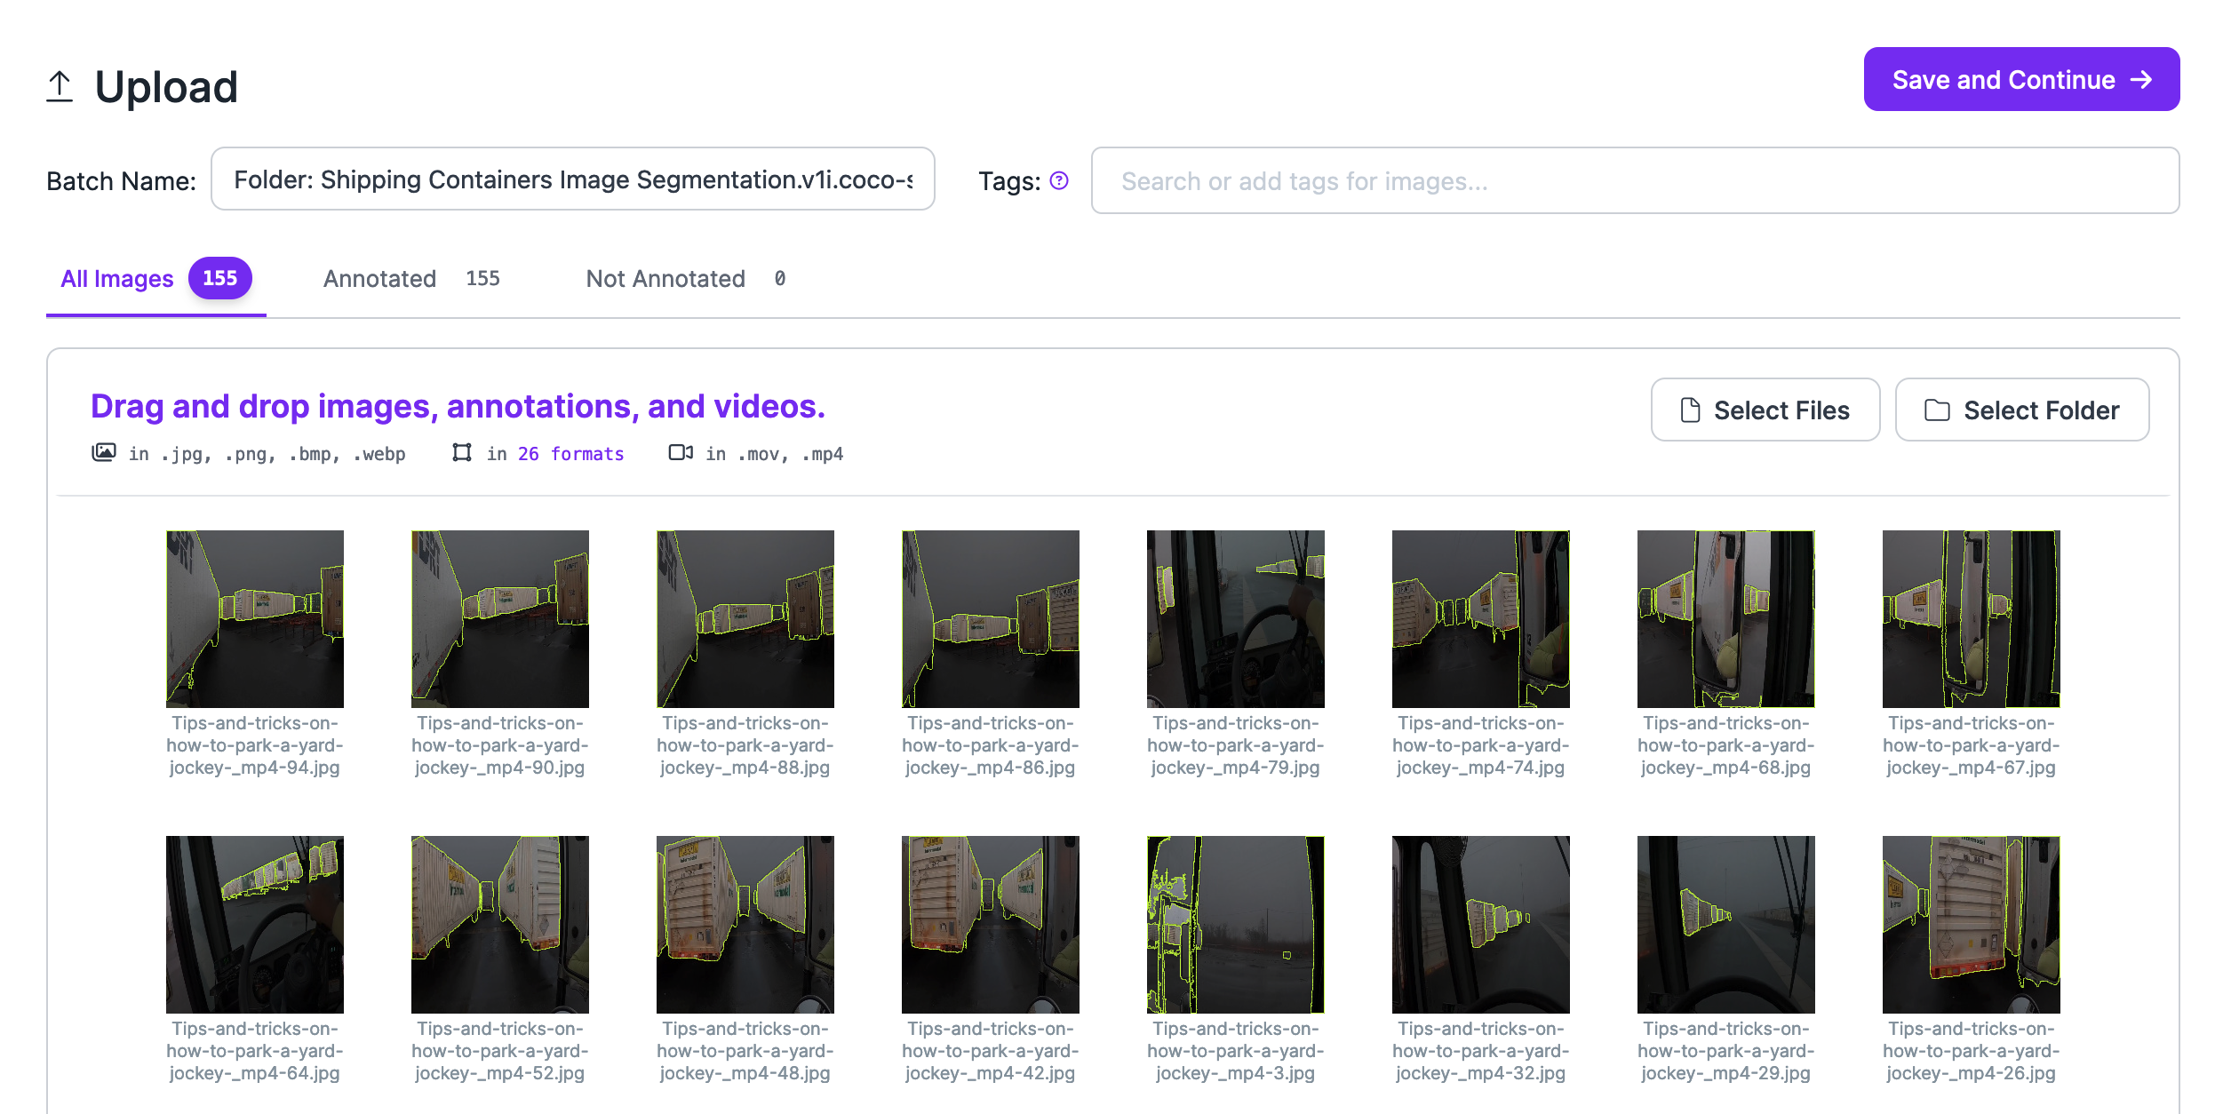Click the Tags help question-mark icon
Screen dimensions: 2223x1114
(x=1058, y=181)
